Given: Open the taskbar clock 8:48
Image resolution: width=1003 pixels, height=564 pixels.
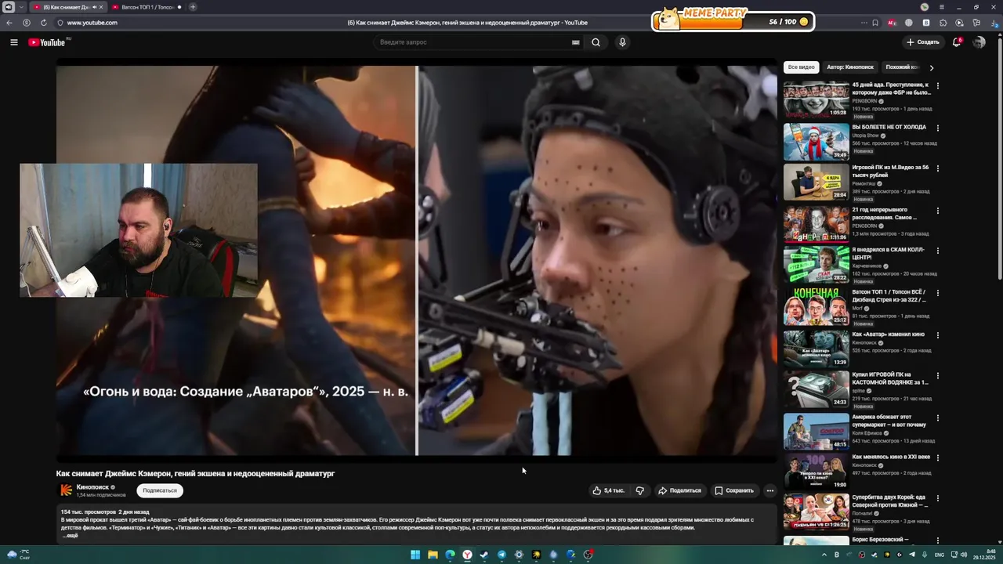Looking at the screenshot, I should [x=985, y=555].
